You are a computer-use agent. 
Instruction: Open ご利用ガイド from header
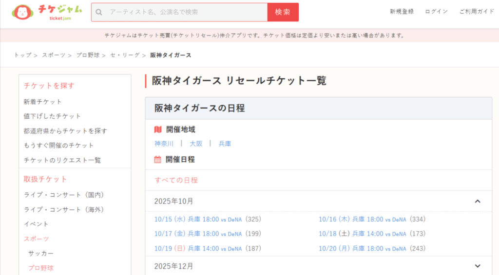(476, 12)
